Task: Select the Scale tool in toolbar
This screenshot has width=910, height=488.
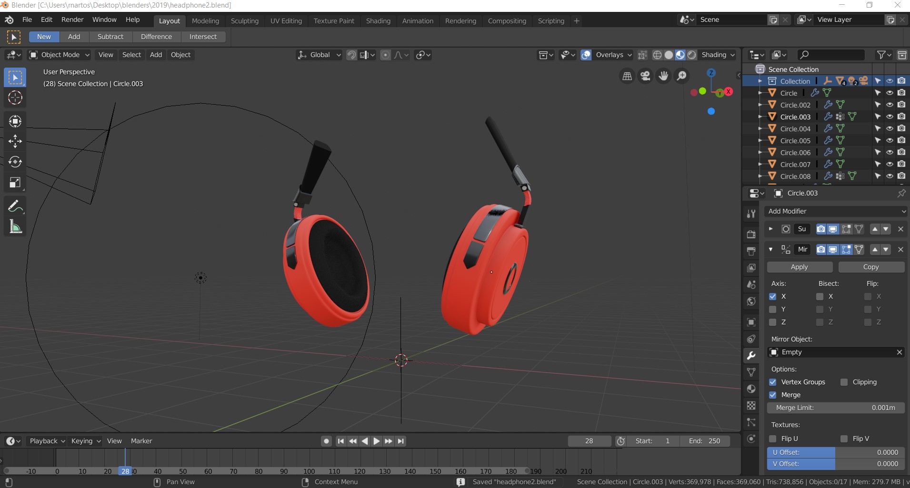Action: click(15, 183)
